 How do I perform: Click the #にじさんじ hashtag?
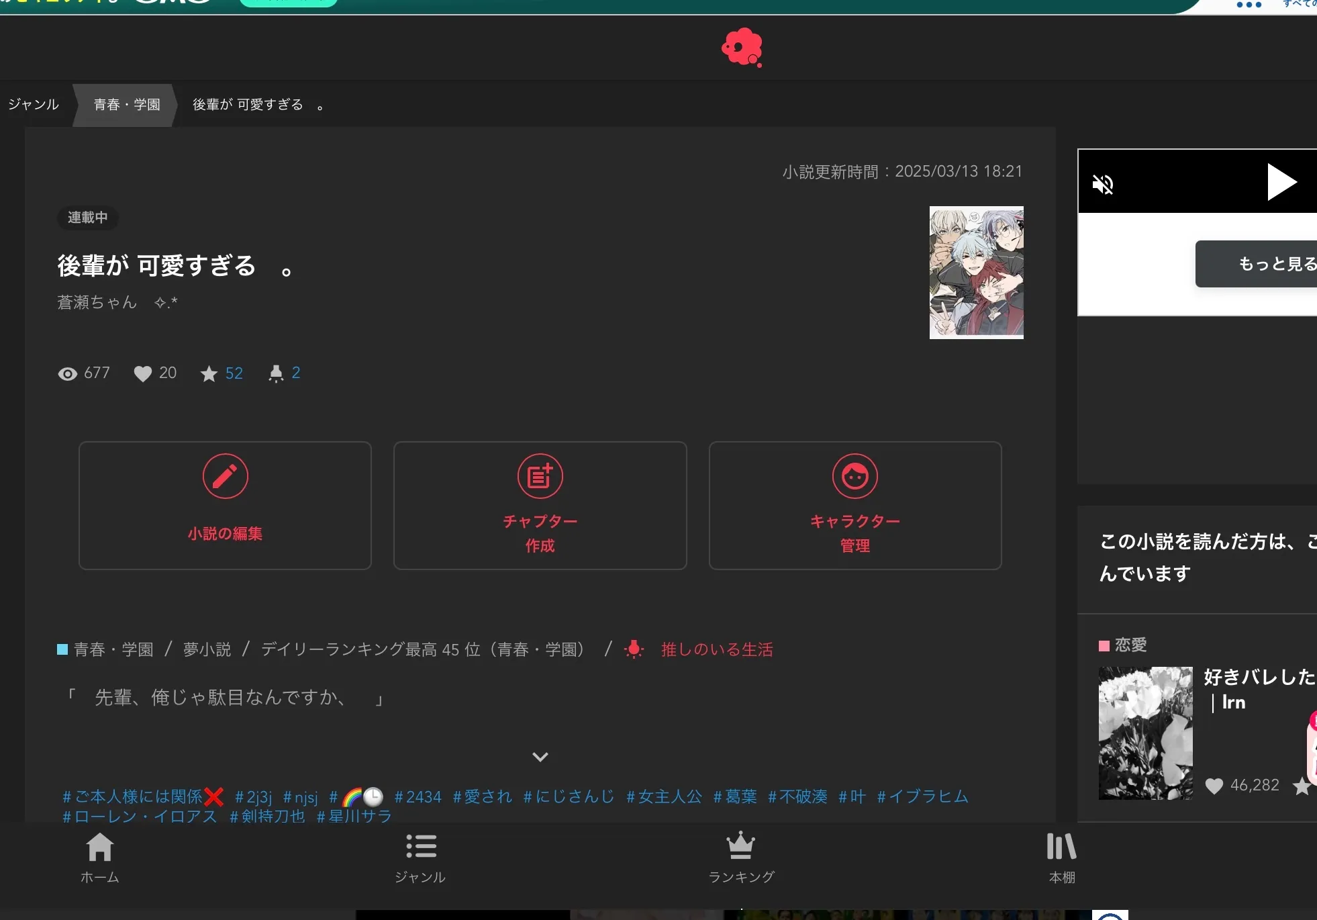tap(569, 796)
